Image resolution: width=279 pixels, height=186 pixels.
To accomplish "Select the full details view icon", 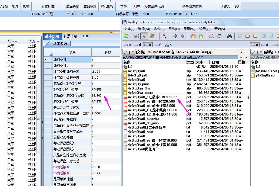I will coord(144,36).
